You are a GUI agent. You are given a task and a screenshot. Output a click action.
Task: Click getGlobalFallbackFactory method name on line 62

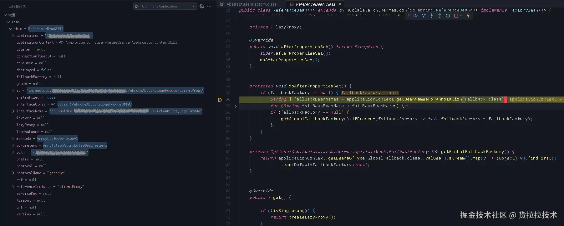click(x=472, y=152)
